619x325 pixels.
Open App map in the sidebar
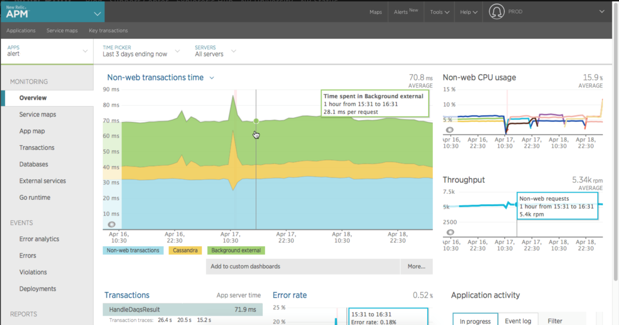click(x=32, y=131)
